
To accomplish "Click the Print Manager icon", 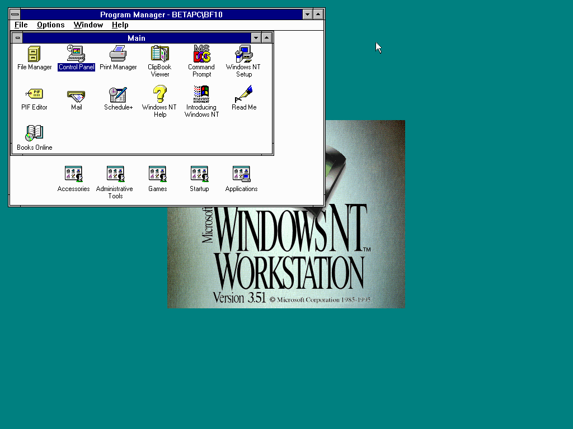I will coord(118,54).
